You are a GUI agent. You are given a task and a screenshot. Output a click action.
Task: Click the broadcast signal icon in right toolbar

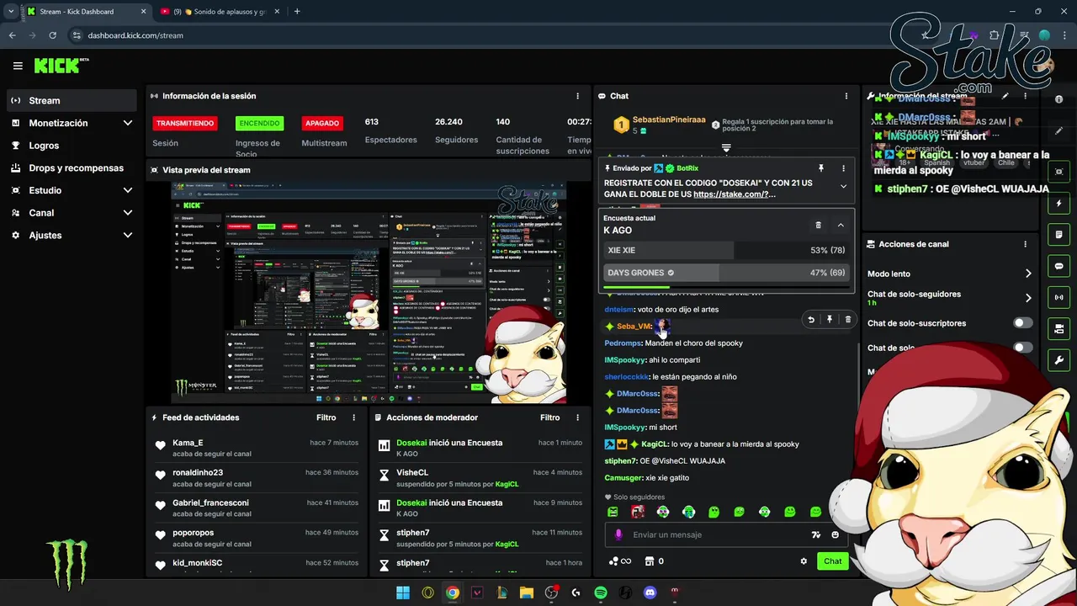point(1058,297)
